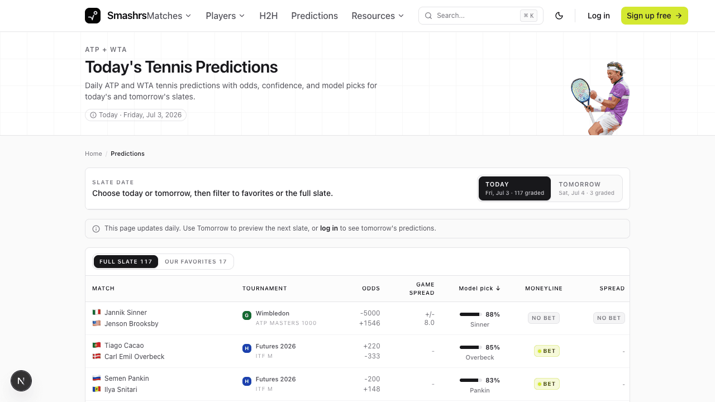Open the Predictions nav item
The image size is (715, 402).
coord(314,16)
